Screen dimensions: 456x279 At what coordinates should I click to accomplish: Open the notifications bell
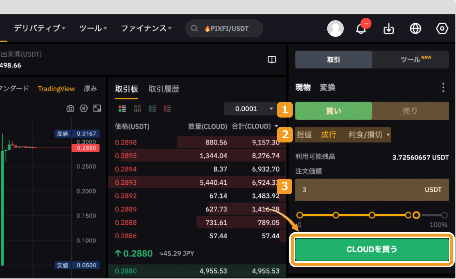[361, 29]
